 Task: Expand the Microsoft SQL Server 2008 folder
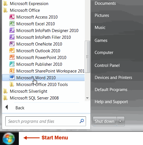pyautogui.click(x=31, y=98)
